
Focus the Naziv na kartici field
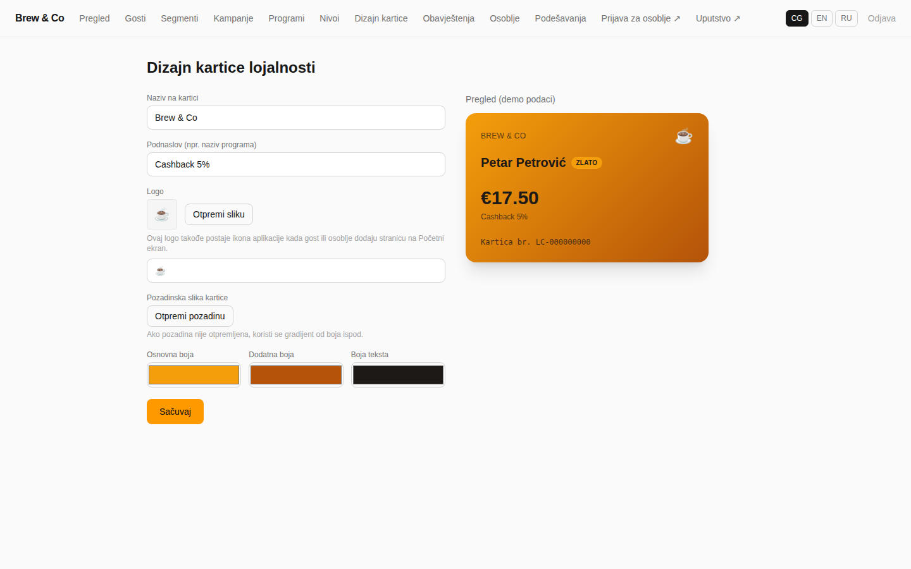click(x=296, y=118)
